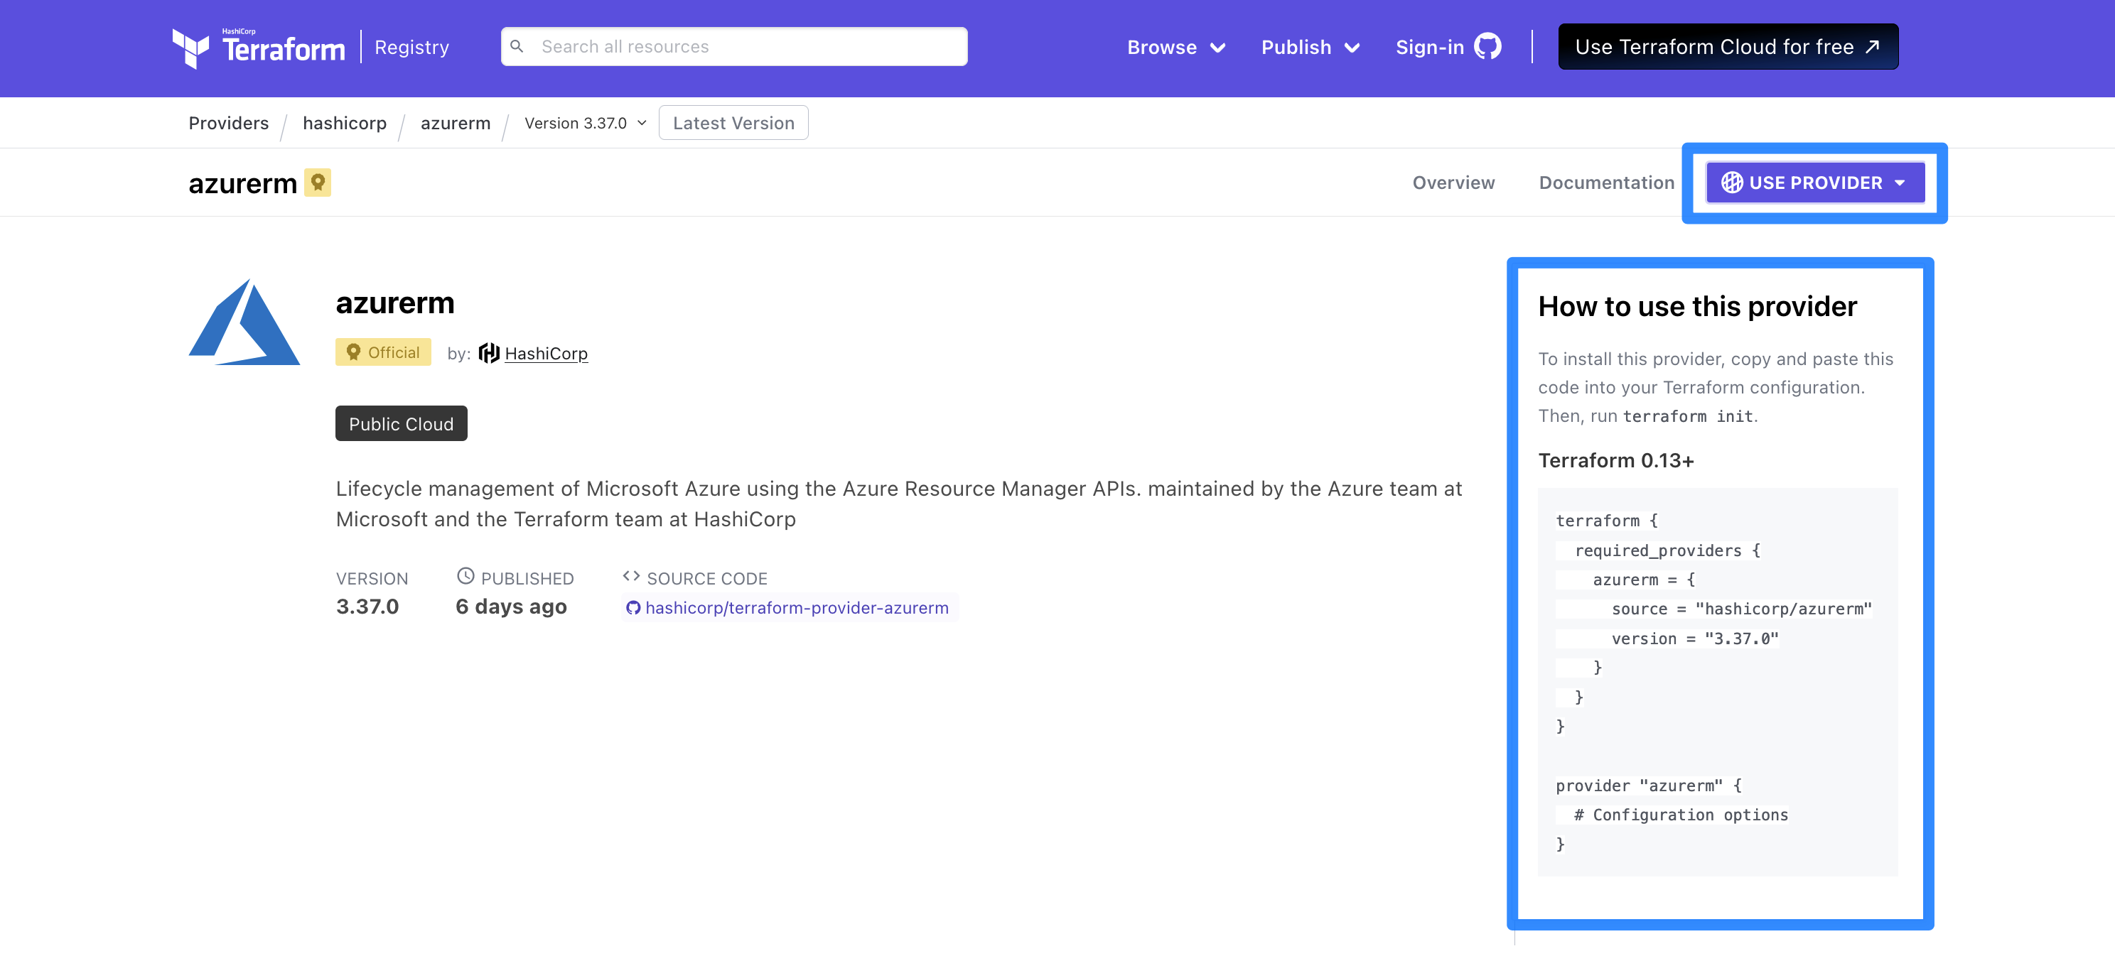2115x956 pixels.
Task: Click into the Search all resources field
Action: coord(735,46)
